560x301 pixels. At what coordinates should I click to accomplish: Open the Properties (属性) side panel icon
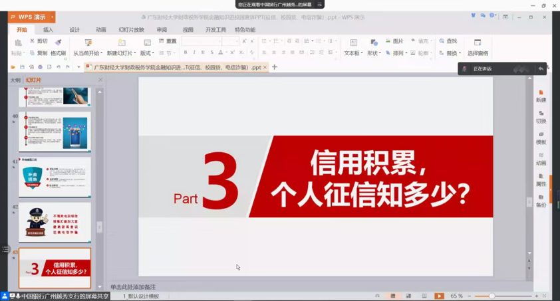click(x=541, y=179)
